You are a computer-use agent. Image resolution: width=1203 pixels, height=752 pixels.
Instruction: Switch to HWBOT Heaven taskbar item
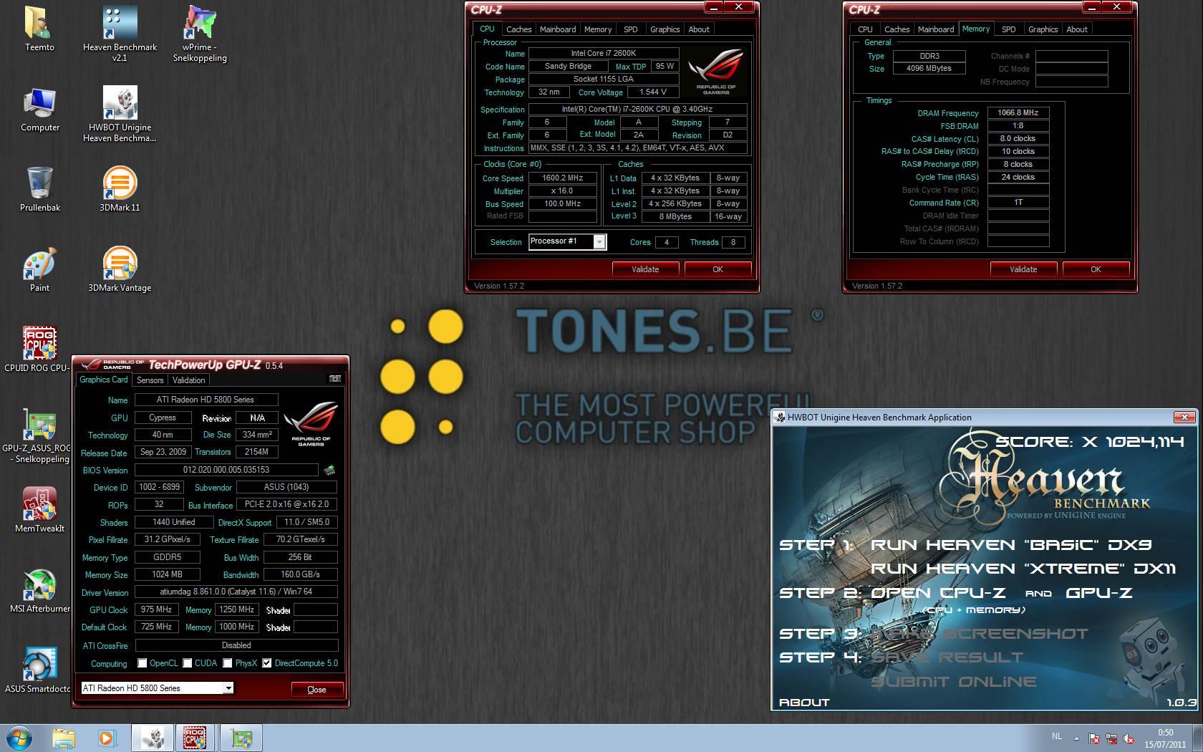[152, 738]
